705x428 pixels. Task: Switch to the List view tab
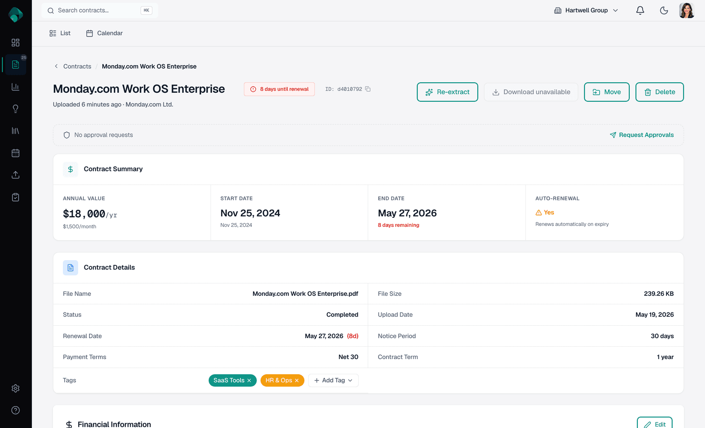pyautogui.click(x=60, y=33)
